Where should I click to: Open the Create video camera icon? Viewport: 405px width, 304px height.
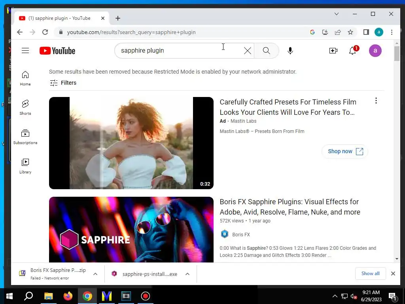point(333,51)
